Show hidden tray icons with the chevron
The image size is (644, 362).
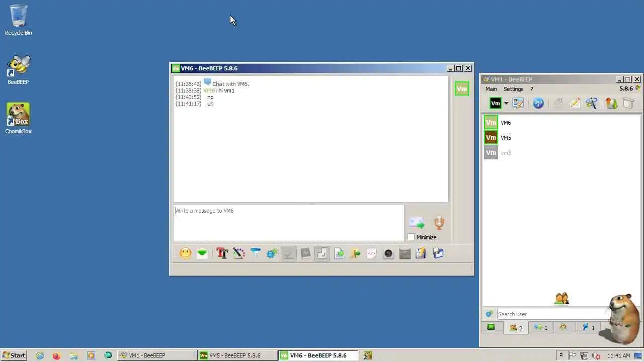(x=561, y=355)
